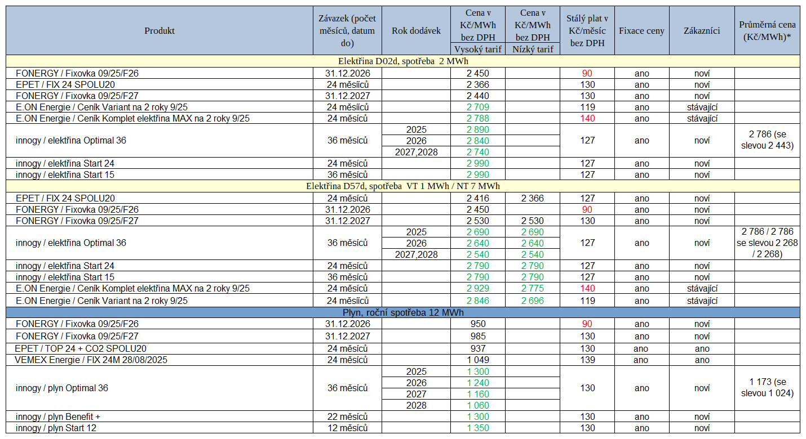Select the 'Vysoký tarif' subheader
Viewport: 806px width, 439px height.
tap(477, 49)
